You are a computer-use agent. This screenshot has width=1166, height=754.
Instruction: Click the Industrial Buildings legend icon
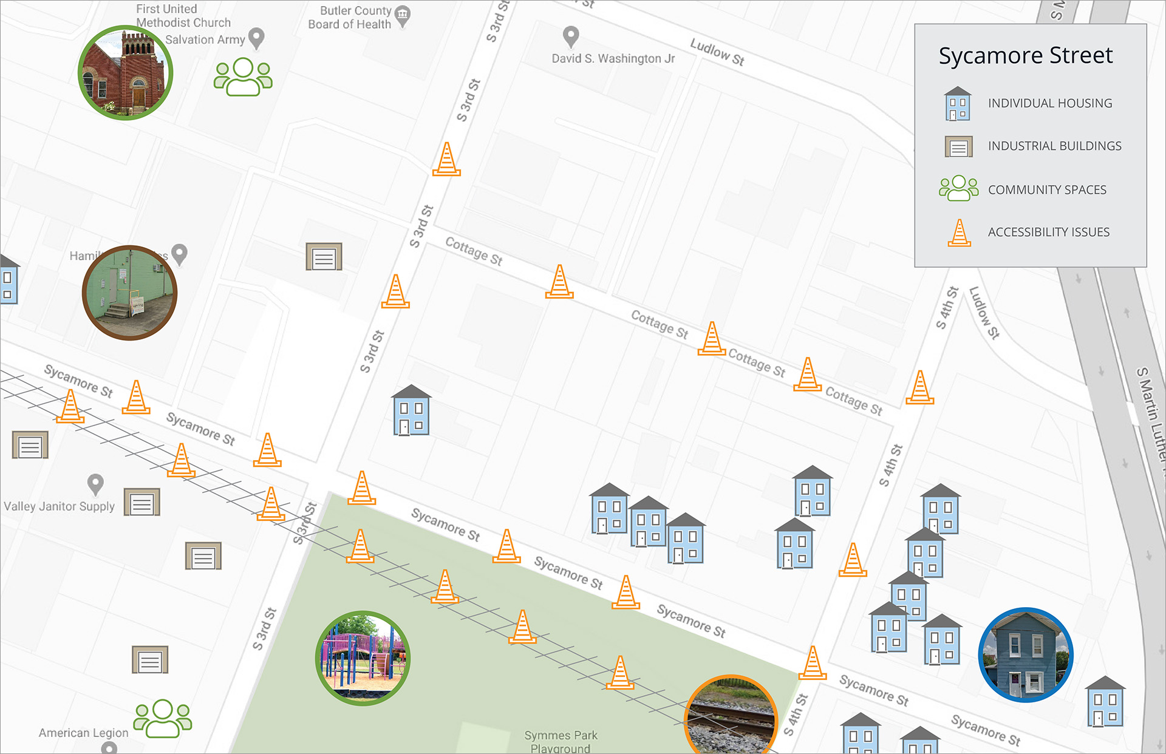(x=958, y=147)
